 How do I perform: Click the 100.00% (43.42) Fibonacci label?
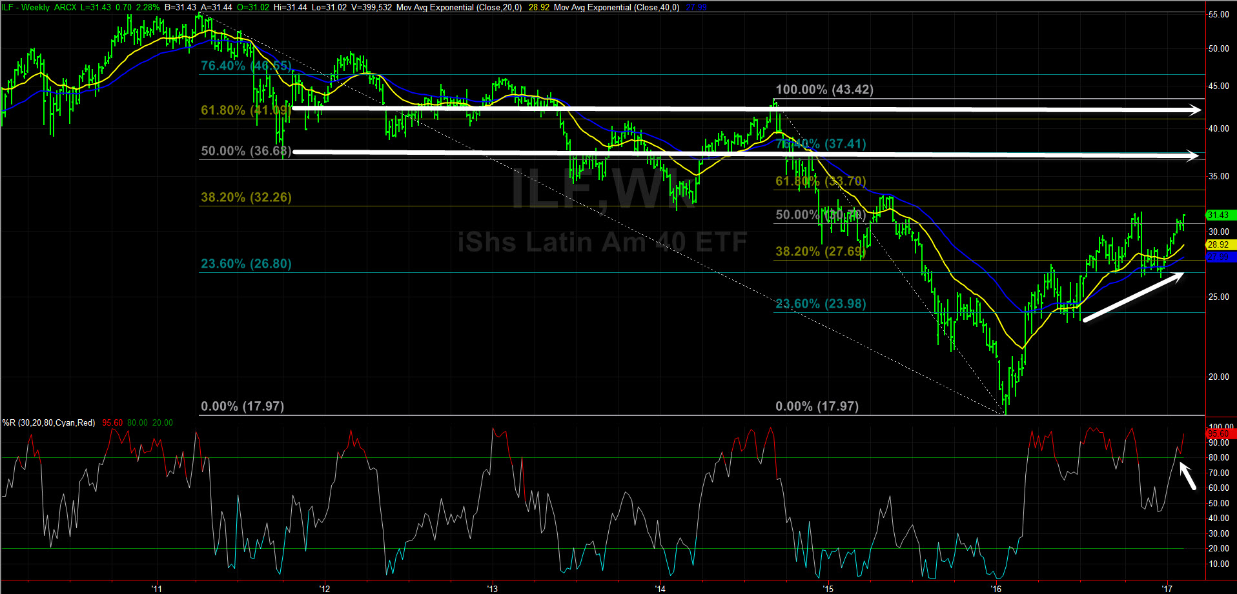pyautogui.click(x=824, y=90)
